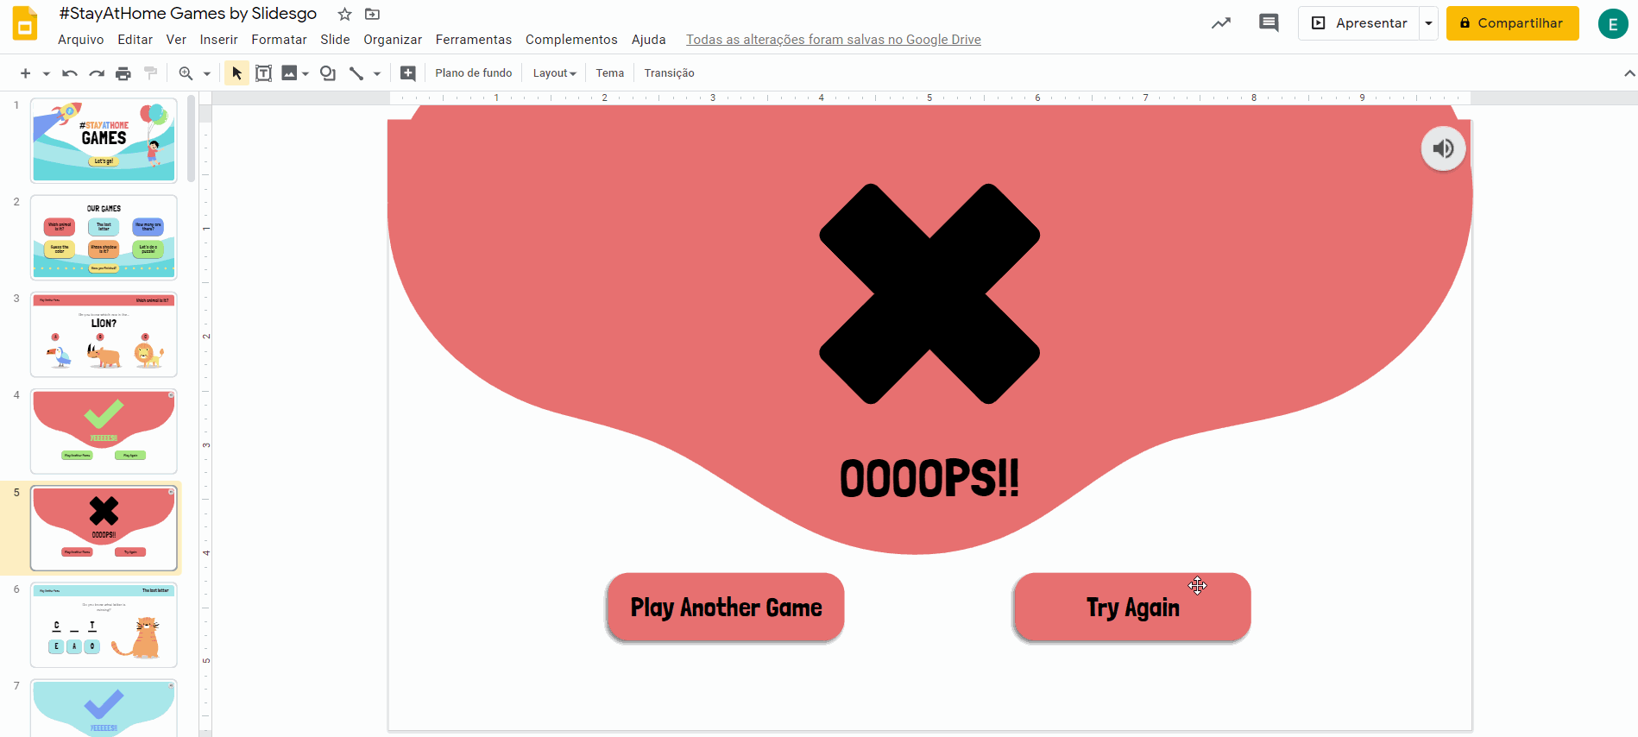Open zoom level dropdown arrow
This screenshot has height=737, width=1638.
(x=206, y=73)
